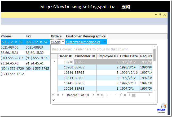Click phone cell (604) 555-4729

tap(13, 68)
